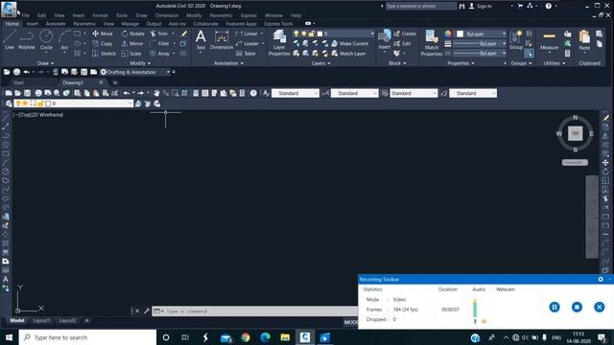Open Chrome from the taskbar
Screen dimensions: 614x345
click(x=246, y=337)
